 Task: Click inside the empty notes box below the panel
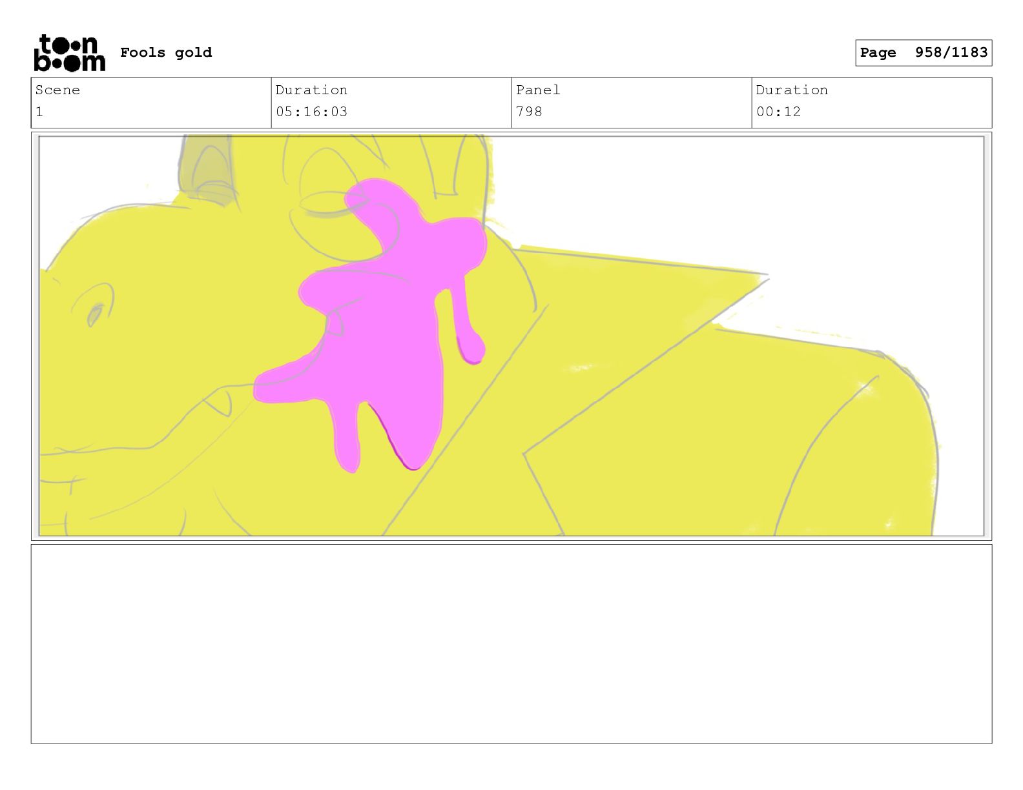click(512, 644)
